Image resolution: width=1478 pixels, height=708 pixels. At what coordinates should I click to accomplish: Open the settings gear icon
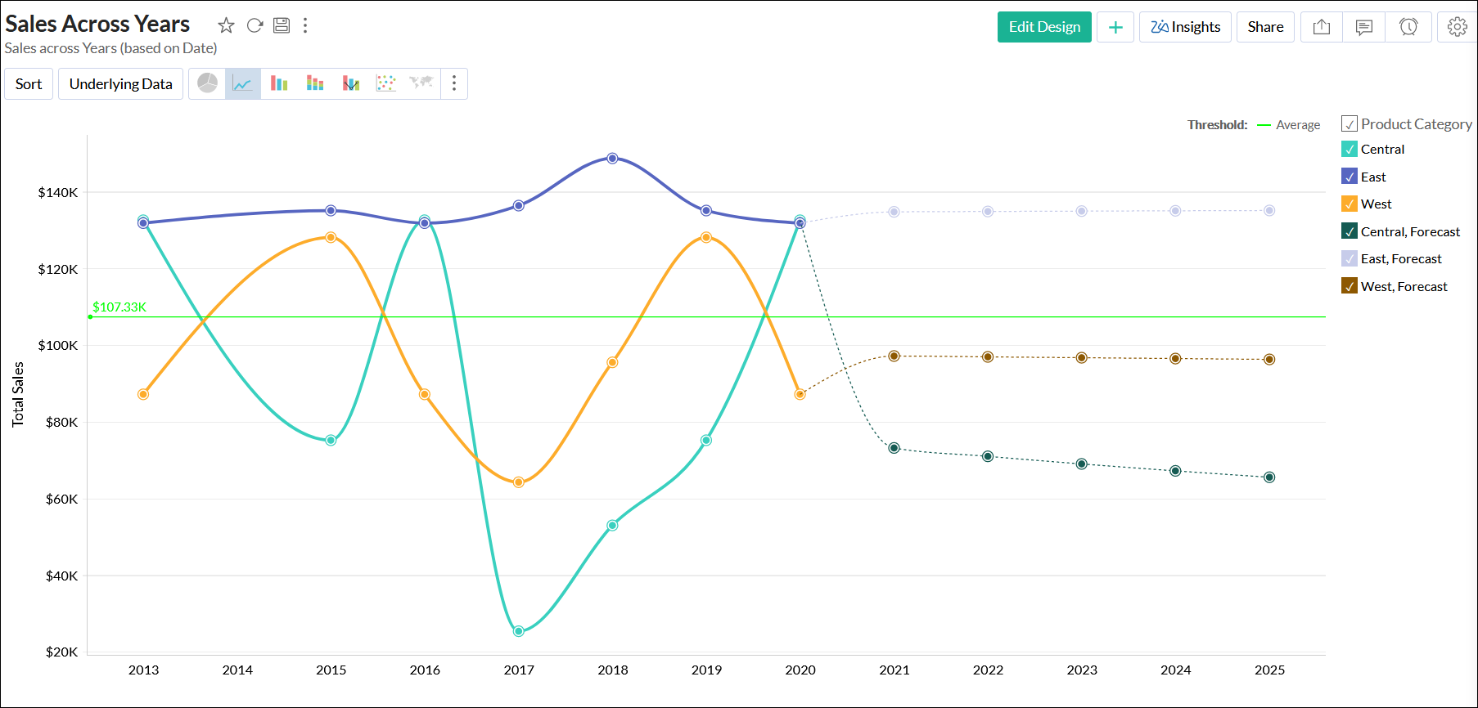1457,27
